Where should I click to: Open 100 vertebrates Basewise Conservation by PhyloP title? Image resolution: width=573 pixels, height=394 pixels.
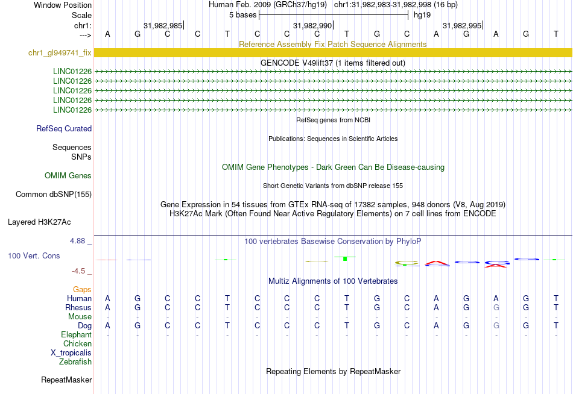333,242
